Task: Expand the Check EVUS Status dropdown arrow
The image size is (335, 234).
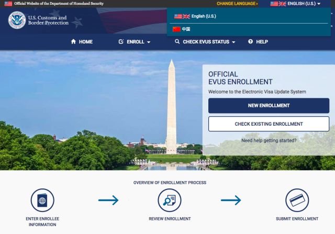Action: (x=233, y=42)
